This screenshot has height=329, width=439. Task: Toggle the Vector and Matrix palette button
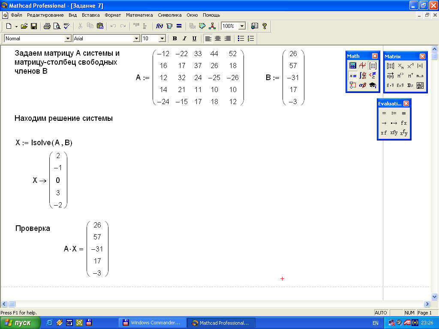(373, 66)
